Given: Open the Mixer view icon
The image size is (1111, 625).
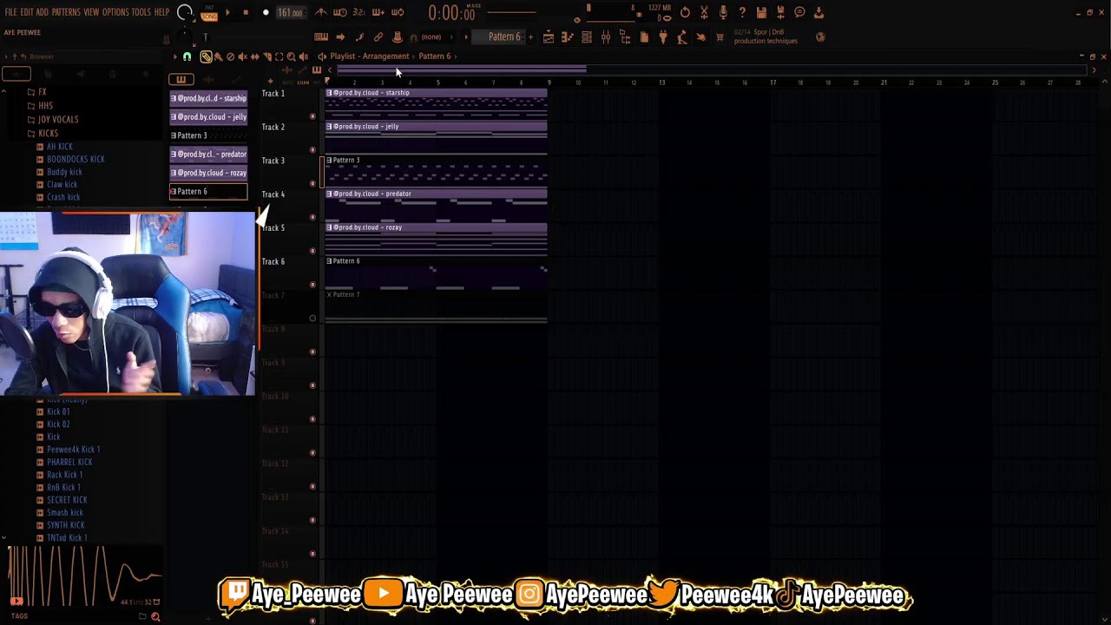Looking at the screenshot, I should click(x=605, y=37).
